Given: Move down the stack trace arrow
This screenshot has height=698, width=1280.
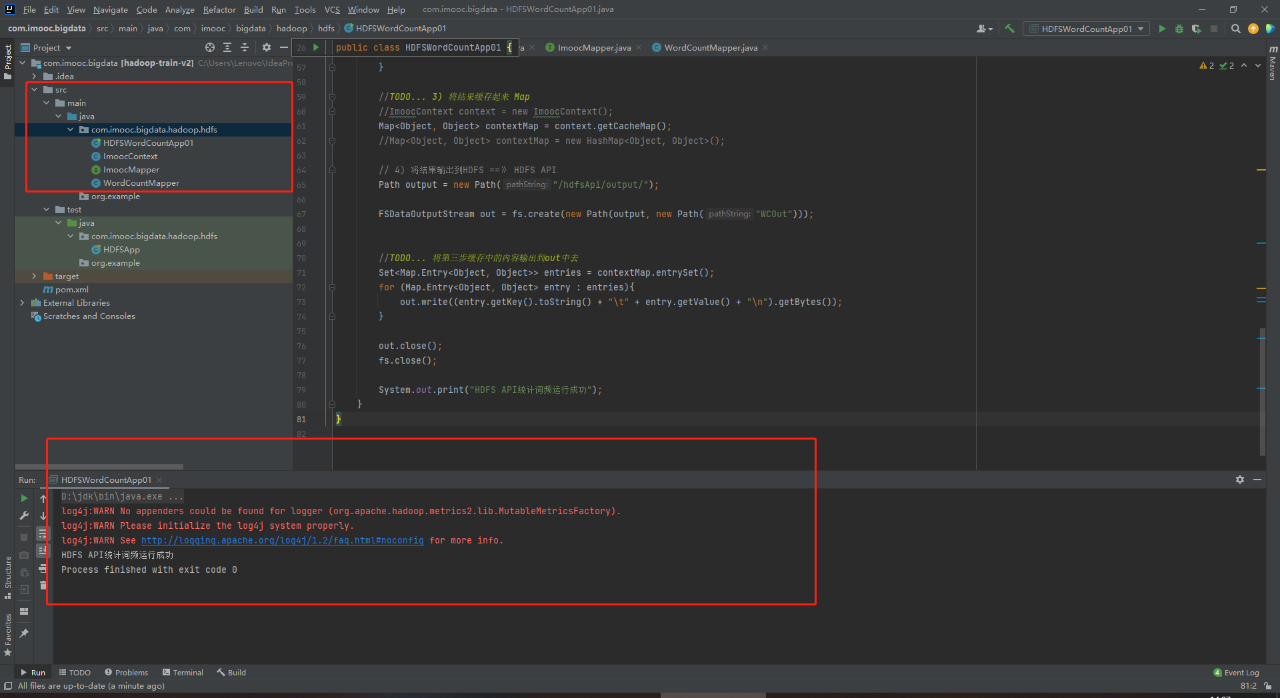Looking at the screenshot, I should (43, 516).
